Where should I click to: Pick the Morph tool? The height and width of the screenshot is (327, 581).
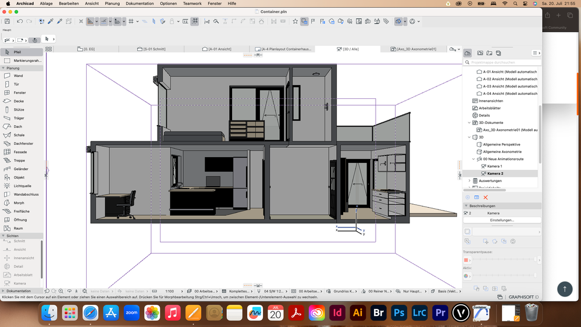tap(19, 202)
